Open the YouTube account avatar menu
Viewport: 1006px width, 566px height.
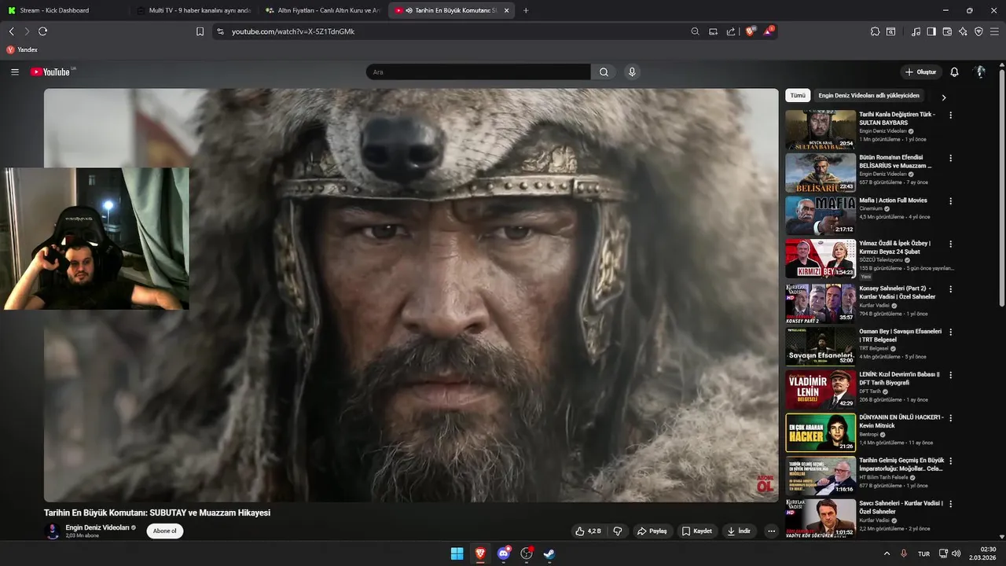coord(980,72)
